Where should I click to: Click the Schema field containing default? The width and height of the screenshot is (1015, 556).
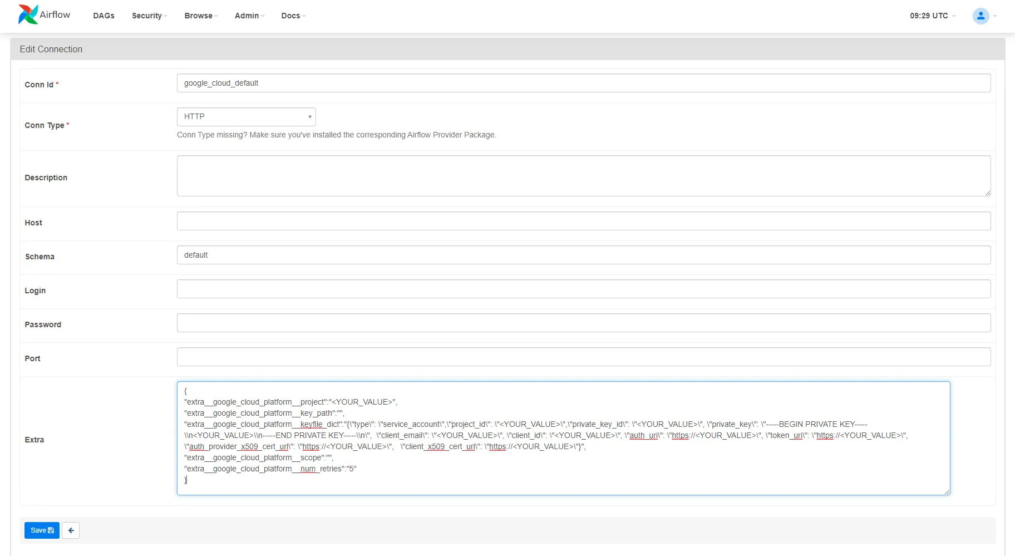click(x=584, y=255)
